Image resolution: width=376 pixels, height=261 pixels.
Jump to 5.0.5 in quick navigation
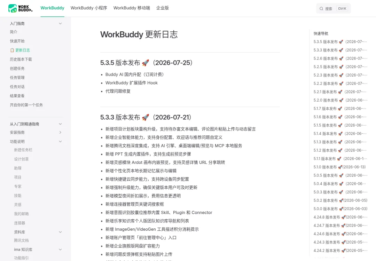340,175
